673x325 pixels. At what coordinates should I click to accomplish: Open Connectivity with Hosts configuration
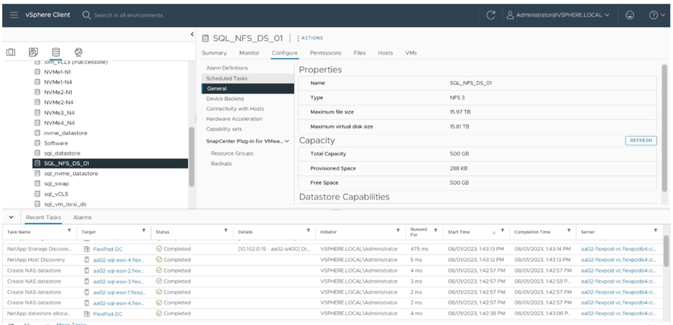click(x=235, y=109)
